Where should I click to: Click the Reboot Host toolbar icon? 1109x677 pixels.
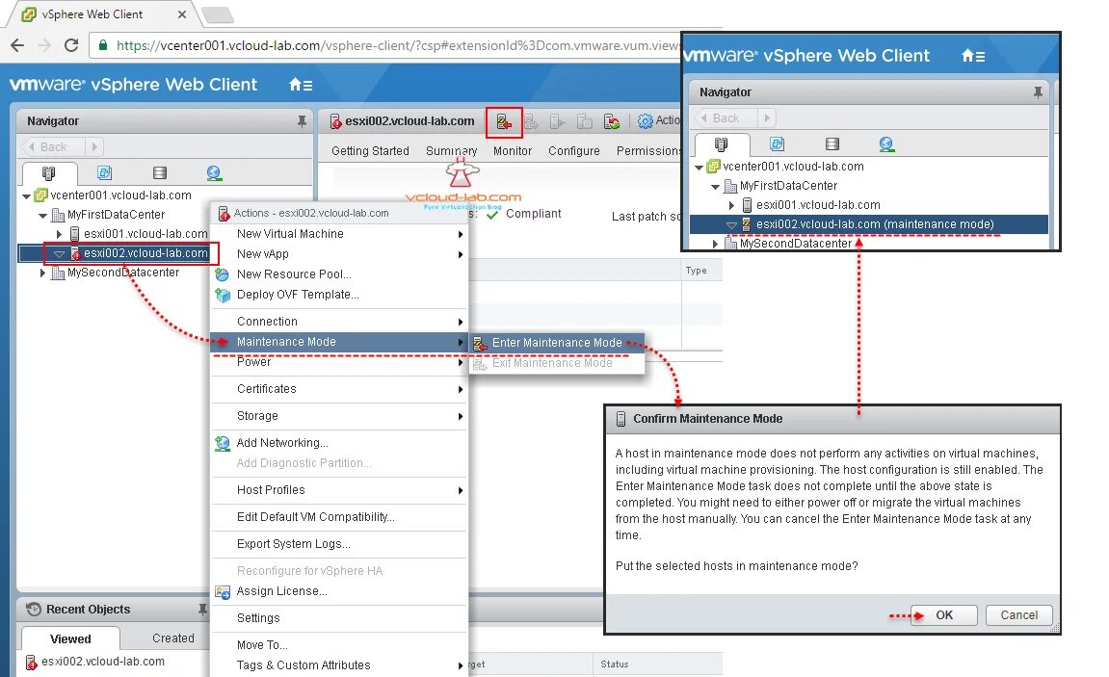(610, 120)
